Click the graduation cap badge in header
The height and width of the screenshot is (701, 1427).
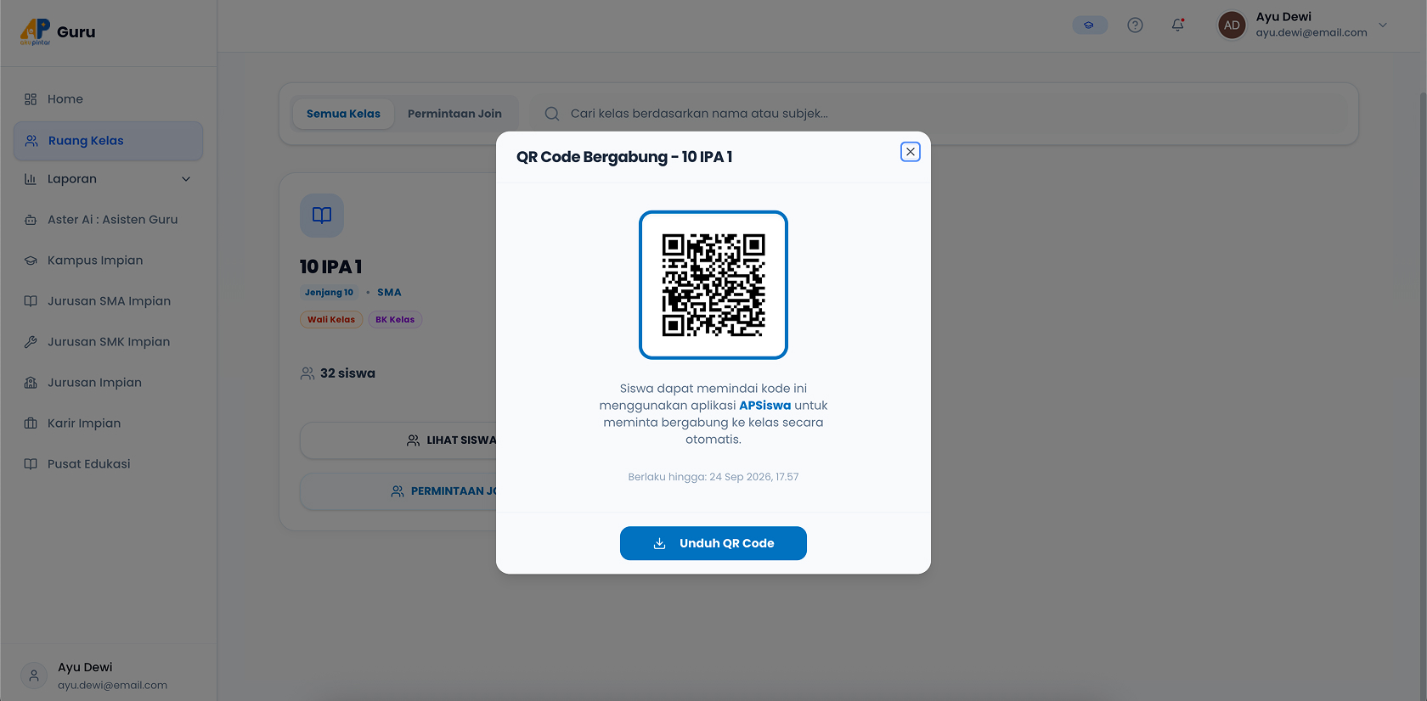coord(1090,25)
